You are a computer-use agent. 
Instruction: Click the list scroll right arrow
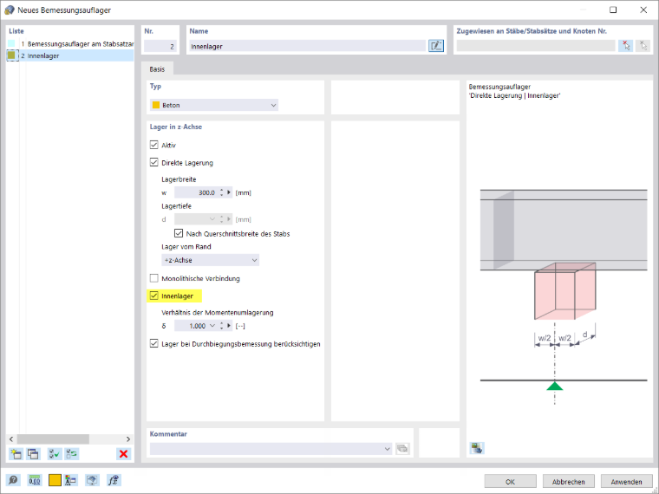pyautogui.click(x=128, y=439)
